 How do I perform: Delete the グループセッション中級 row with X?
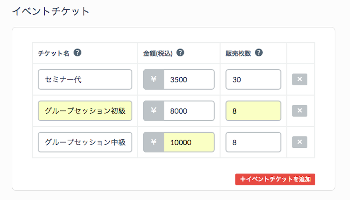[300, 142]
